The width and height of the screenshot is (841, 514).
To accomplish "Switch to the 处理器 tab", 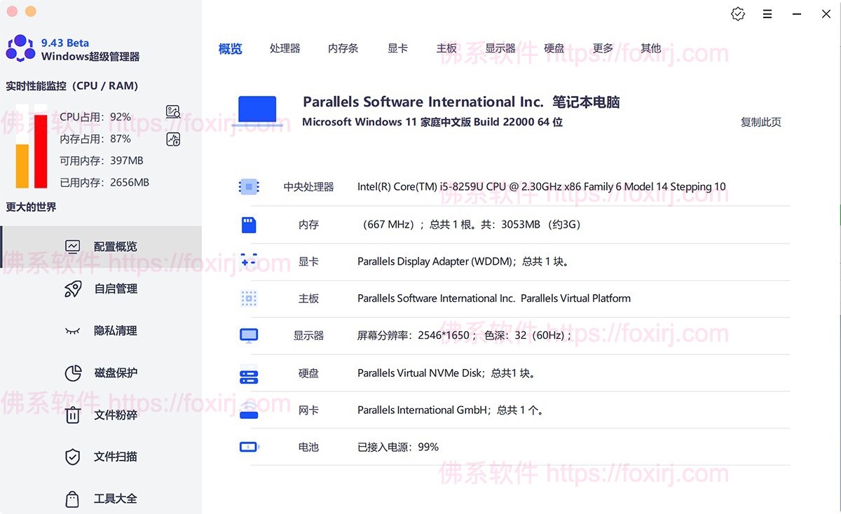I will [285, 48].
